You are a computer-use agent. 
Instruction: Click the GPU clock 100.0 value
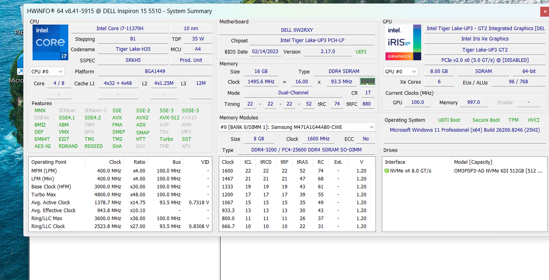(418, 102)
